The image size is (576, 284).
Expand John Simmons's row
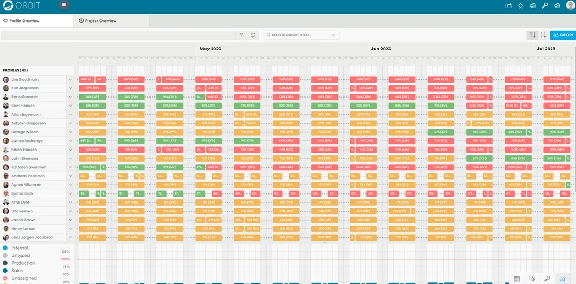(70, 159)
